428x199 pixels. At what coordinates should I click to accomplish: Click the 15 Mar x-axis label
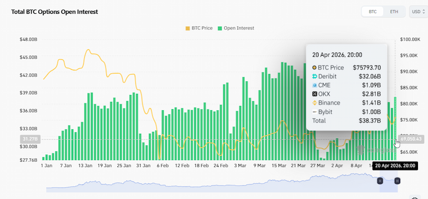point(279,165)
